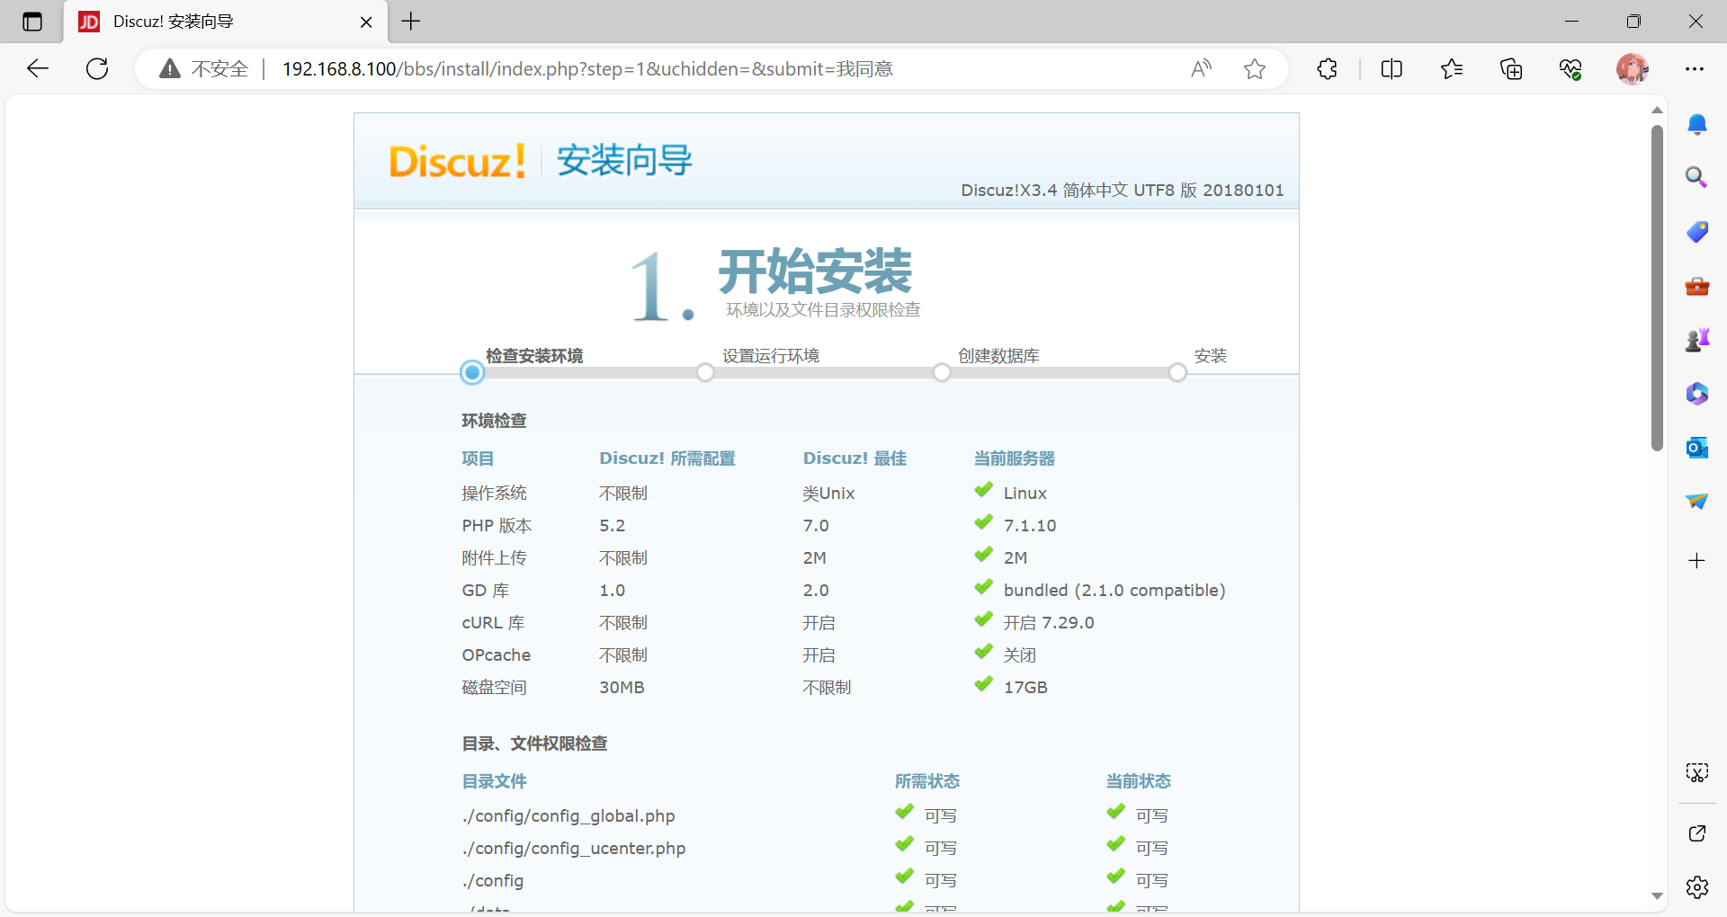Open the sidebar Games chess icon

click(1697, 340)
